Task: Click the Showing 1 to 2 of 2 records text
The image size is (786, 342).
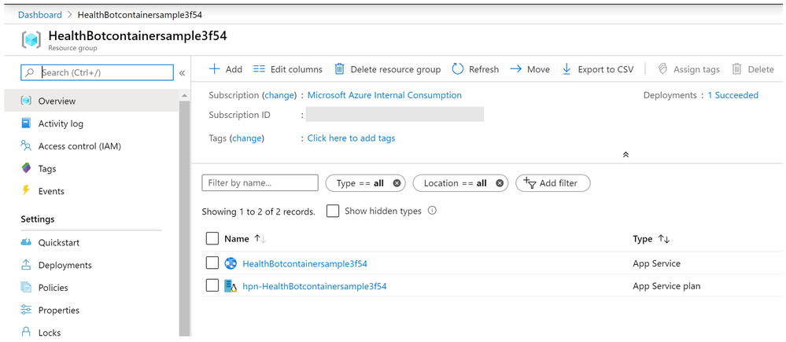Action: click(x=258, y=211)
